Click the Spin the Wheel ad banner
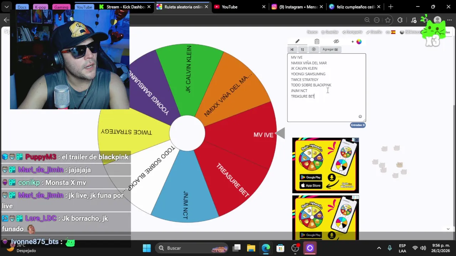The width and height of the screenshot is (456, 256). [326, 165]
